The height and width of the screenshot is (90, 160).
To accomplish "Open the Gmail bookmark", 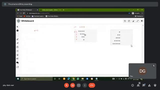I will point(19,16).
